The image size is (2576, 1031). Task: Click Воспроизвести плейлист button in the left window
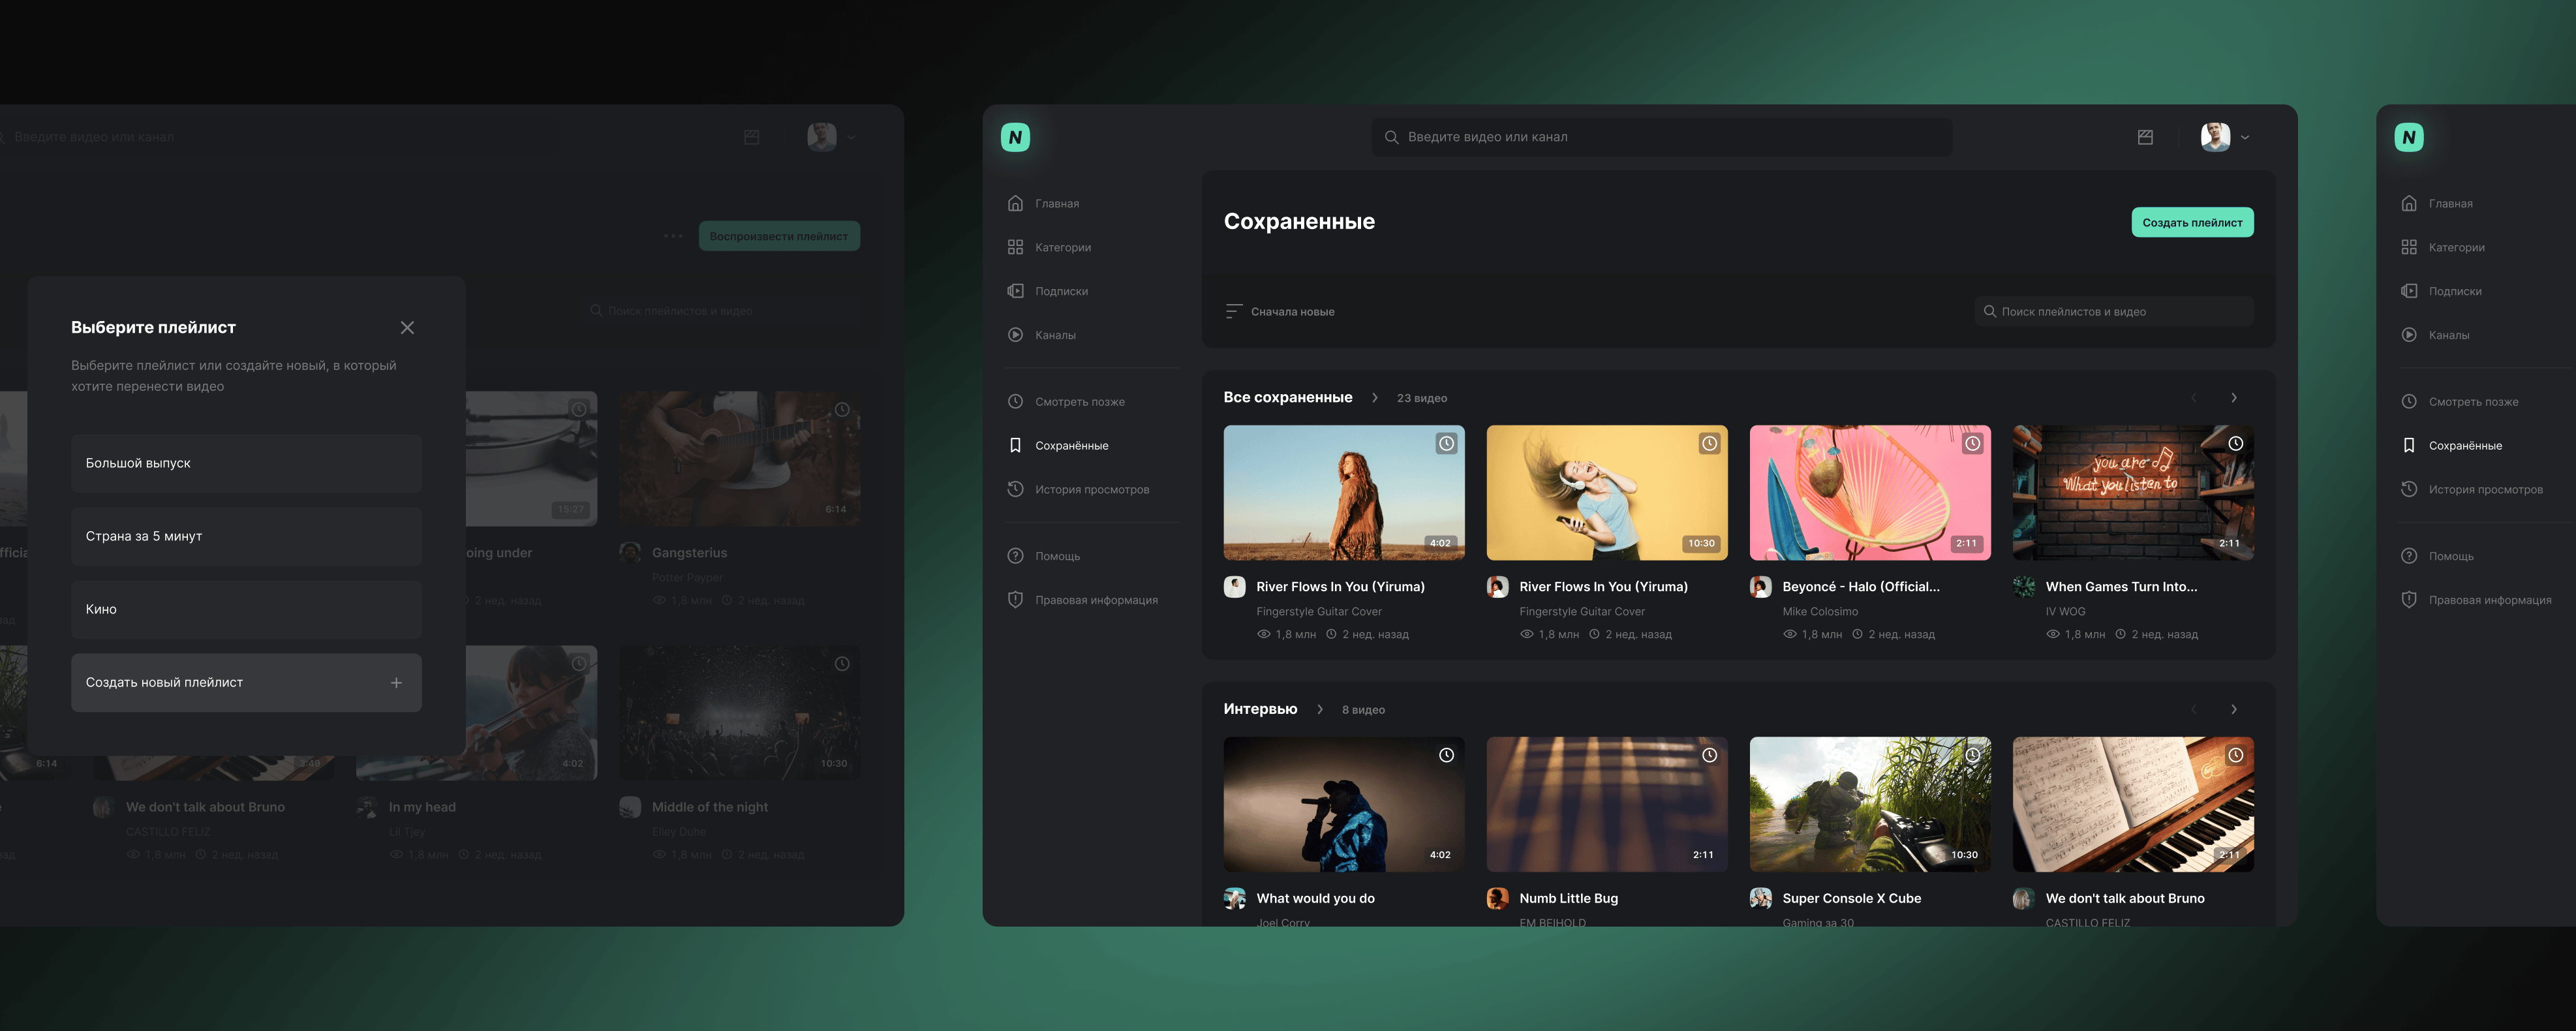tap(779, 236)
